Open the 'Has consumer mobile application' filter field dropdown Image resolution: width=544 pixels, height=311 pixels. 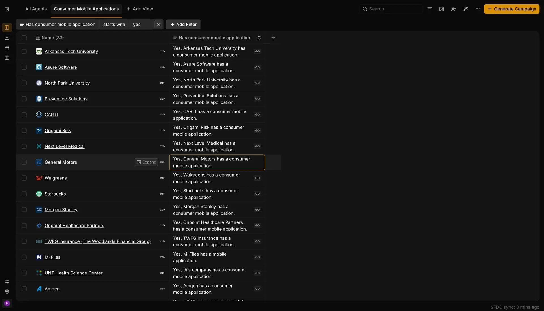(58, 24)
